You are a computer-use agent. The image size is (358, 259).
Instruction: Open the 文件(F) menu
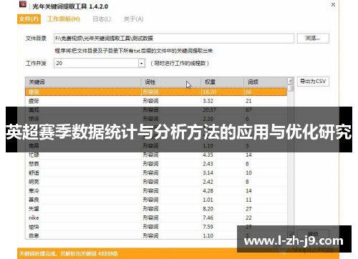click(x=29, y=19)
